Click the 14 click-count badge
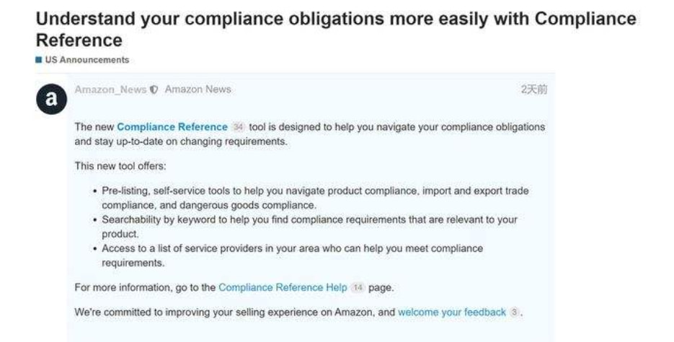 358,287
